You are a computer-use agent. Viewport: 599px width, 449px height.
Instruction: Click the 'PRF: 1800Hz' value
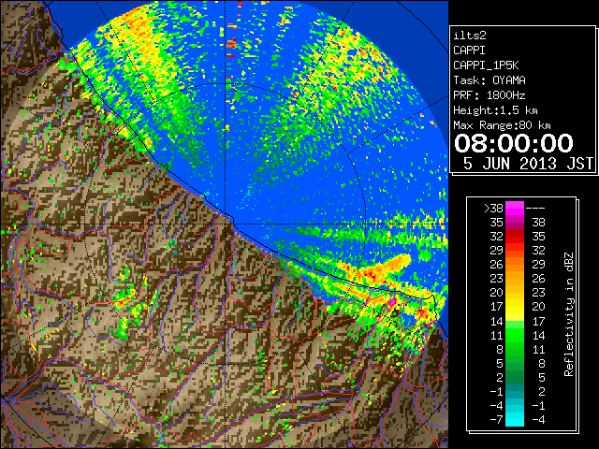pyautogui.click(x=489, y=95)
